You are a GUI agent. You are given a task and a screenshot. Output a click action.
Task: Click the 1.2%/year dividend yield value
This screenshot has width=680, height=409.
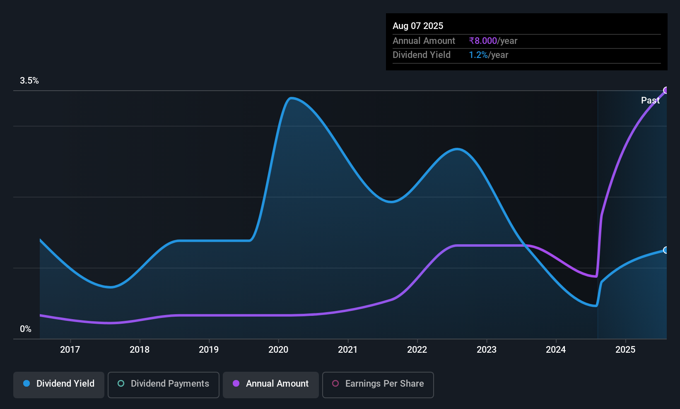(x=488, y=55)
